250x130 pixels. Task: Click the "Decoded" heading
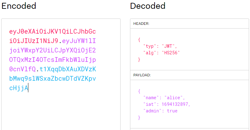coord(148,6)
